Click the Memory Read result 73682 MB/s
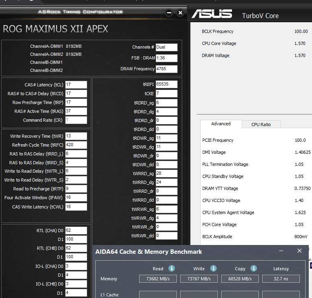This screenshot has width=312, height=298. (158, 279)
